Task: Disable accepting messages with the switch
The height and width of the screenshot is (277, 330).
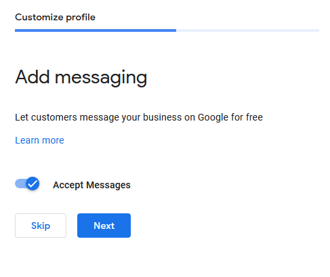Action: [x=27, y=184]
